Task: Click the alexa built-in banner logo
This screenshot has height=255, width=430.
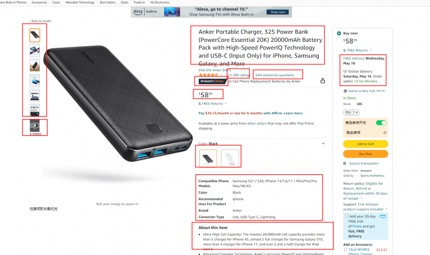Action: [145, 12]
